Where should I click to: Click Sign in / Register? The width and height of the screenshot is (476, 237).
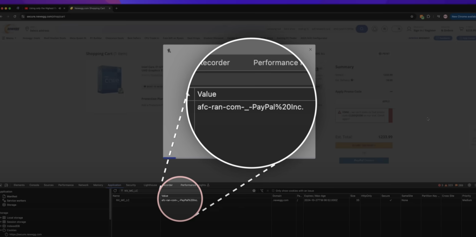424,30
